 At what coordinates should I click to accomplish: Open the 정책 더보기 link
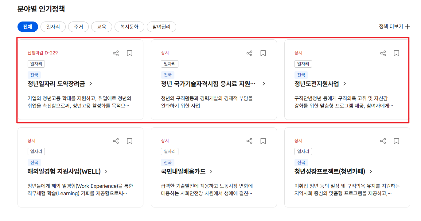click(x=391, y=27)
